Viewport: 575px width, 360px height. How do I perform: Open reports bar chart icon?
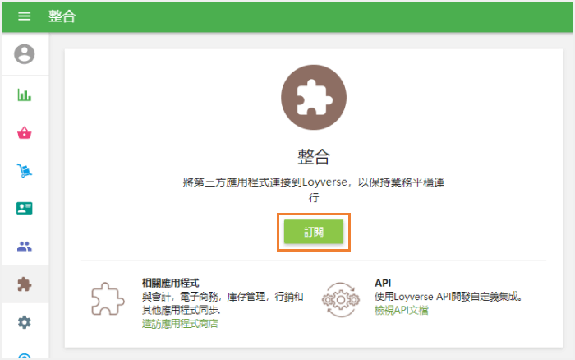[24, 95]
